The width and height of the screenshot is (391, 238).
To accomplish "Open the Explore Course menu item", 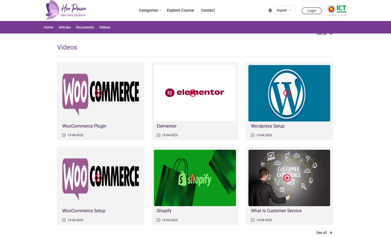I will pyautogui.click(x=180, y=10).
